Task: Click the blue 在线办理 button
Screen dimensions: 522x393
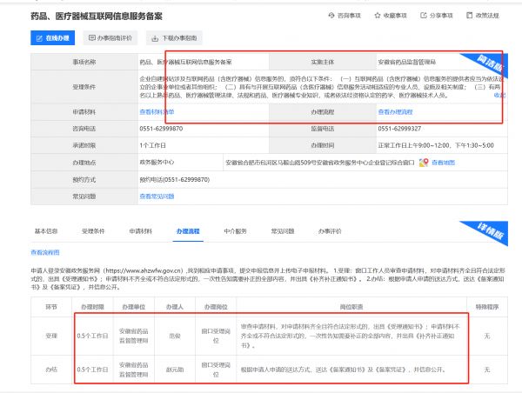Action: pos(52,38)
